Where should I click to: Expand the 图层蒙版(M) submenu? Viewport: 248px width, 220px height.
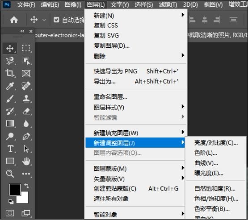[135, 169]
